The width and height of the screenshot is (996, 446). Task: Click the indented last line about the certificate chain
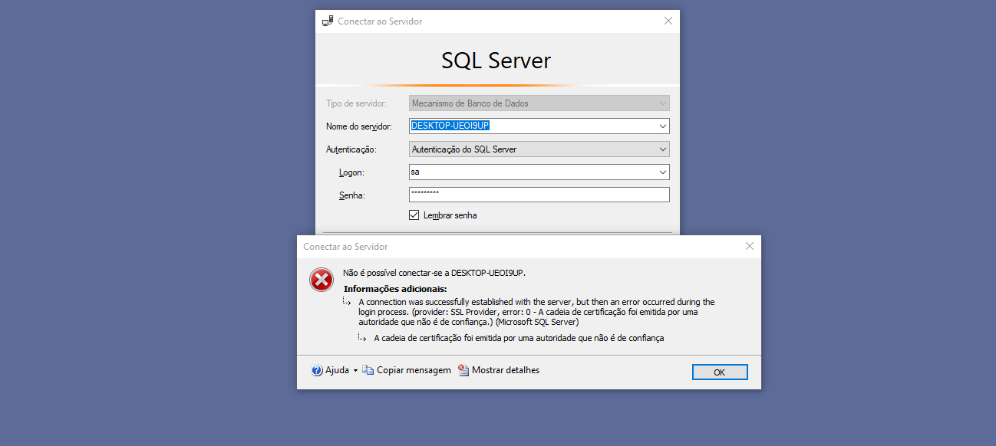[519, 337]
